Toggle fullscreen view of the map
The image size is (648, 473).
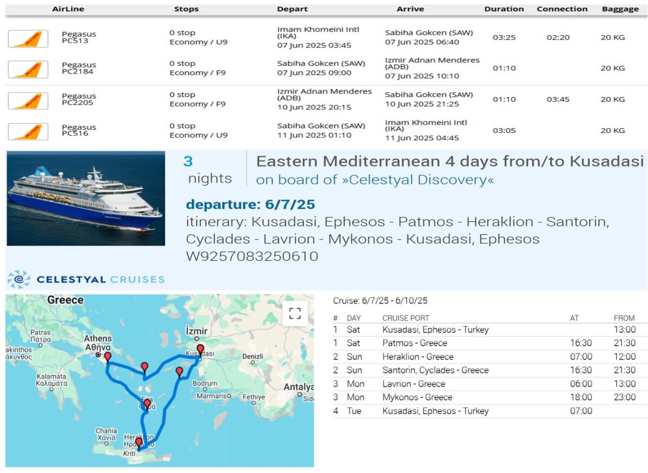click(x=295, y=313)
